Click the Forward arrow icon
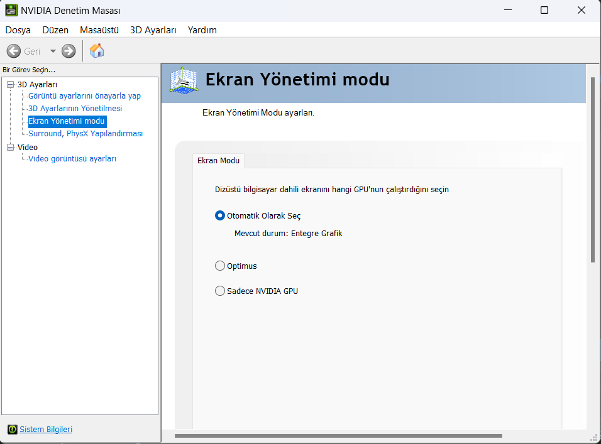The height and width of the screenshot is (444, 601). 69,51
